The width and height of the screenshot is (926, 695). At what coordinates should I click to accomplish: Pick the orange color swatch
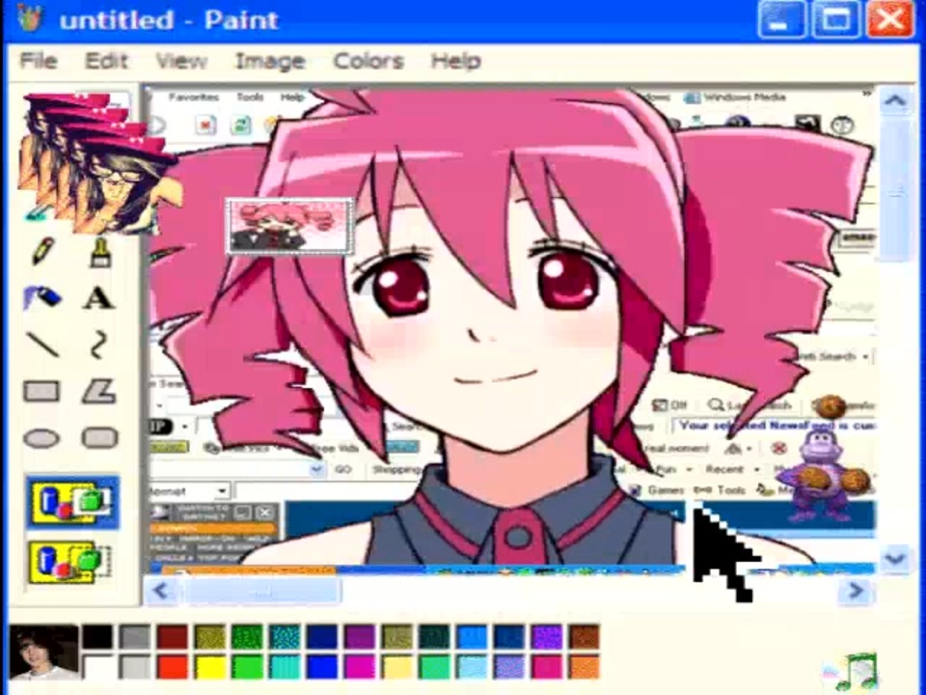coord(585,668)
